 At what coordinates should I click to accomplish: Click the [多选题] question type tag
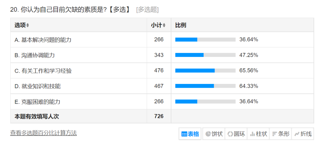click(147, 10)
